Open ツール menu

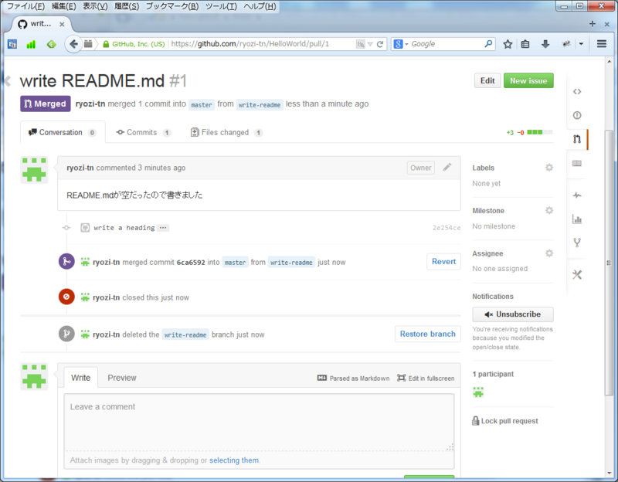click(221, 6)
